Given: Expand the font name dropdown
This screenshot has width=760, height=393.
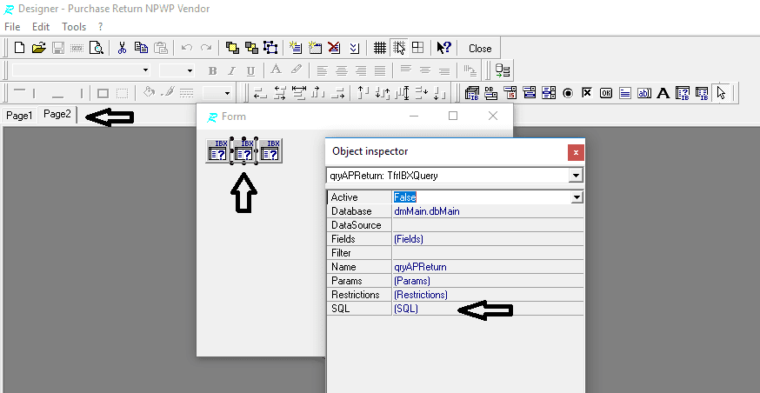Looking at the screenshot, I should (145, 70).
